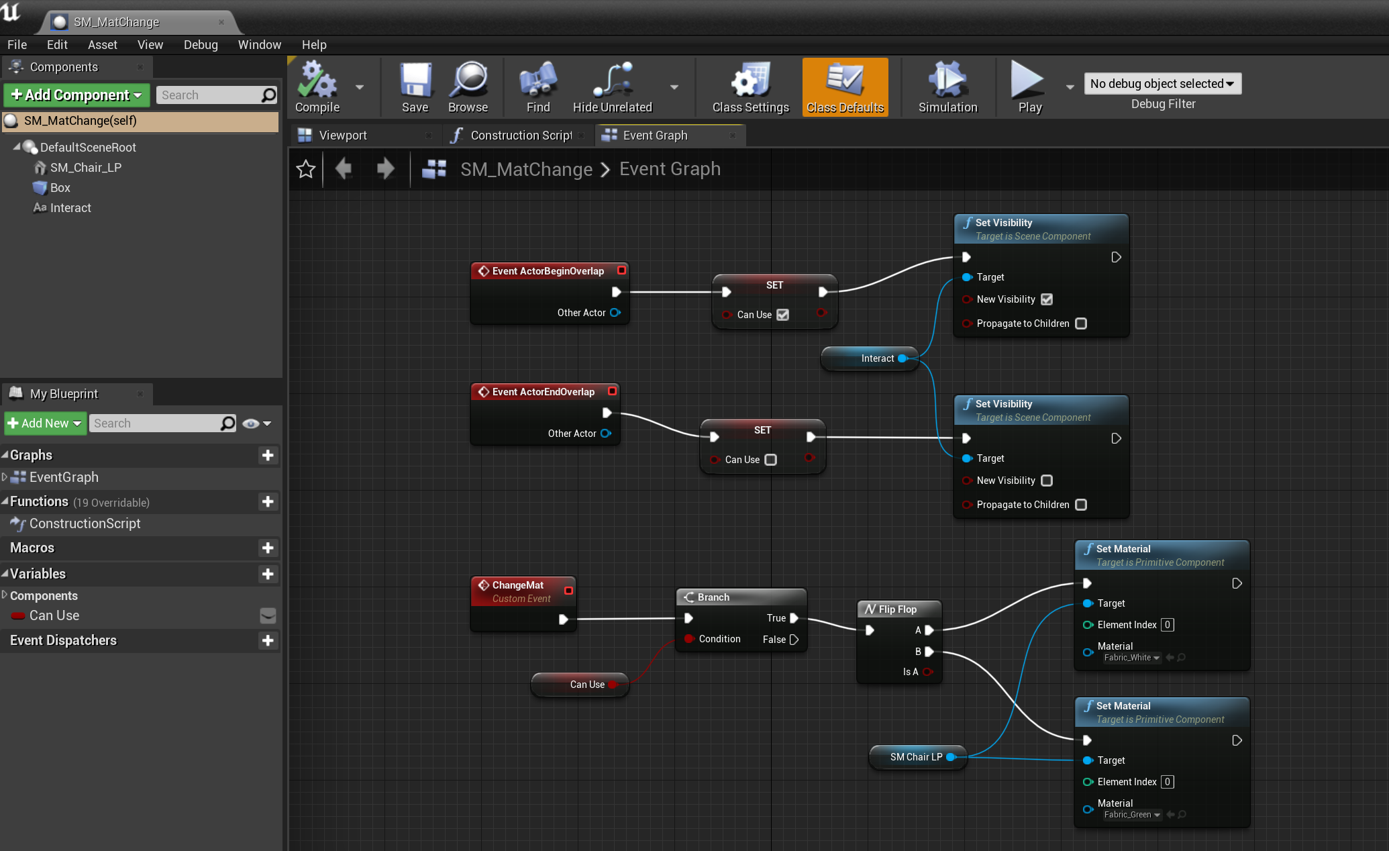Open the Window menu
This screenshot has width=1389, height=851.
point(259,44)
